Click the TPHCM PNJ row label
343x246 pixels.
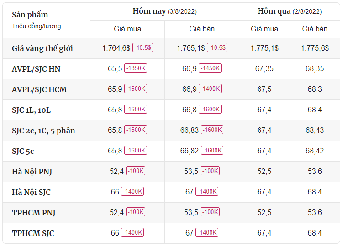pyautogui.click(x=34, y=213)
